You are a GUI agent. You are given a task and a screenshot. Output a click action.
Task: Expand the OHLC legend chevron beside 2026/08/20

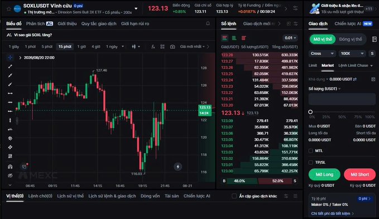20,57
